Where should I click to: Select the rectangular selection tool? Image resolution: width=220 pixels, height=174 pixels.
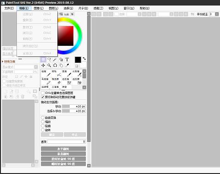pos(43,60)
